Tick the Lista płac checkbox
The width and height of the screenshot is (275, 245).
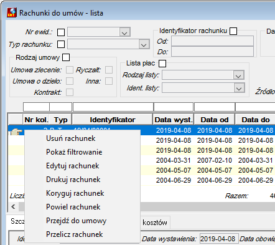click(162, 64)
